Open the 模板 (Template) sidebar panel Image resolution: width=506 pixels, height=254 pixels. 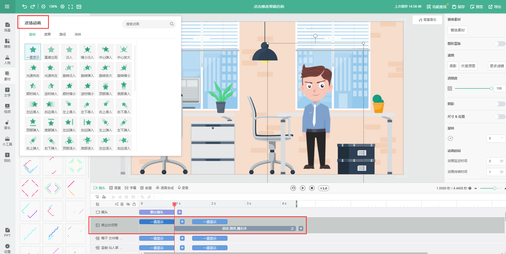pyautogui.click(x=7, y=43)
